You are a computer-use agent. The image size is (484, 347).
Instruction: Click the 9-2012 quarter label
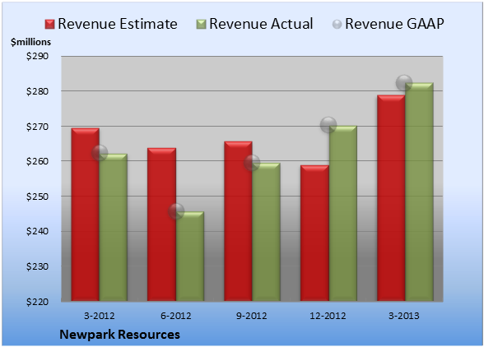point(252,316)
